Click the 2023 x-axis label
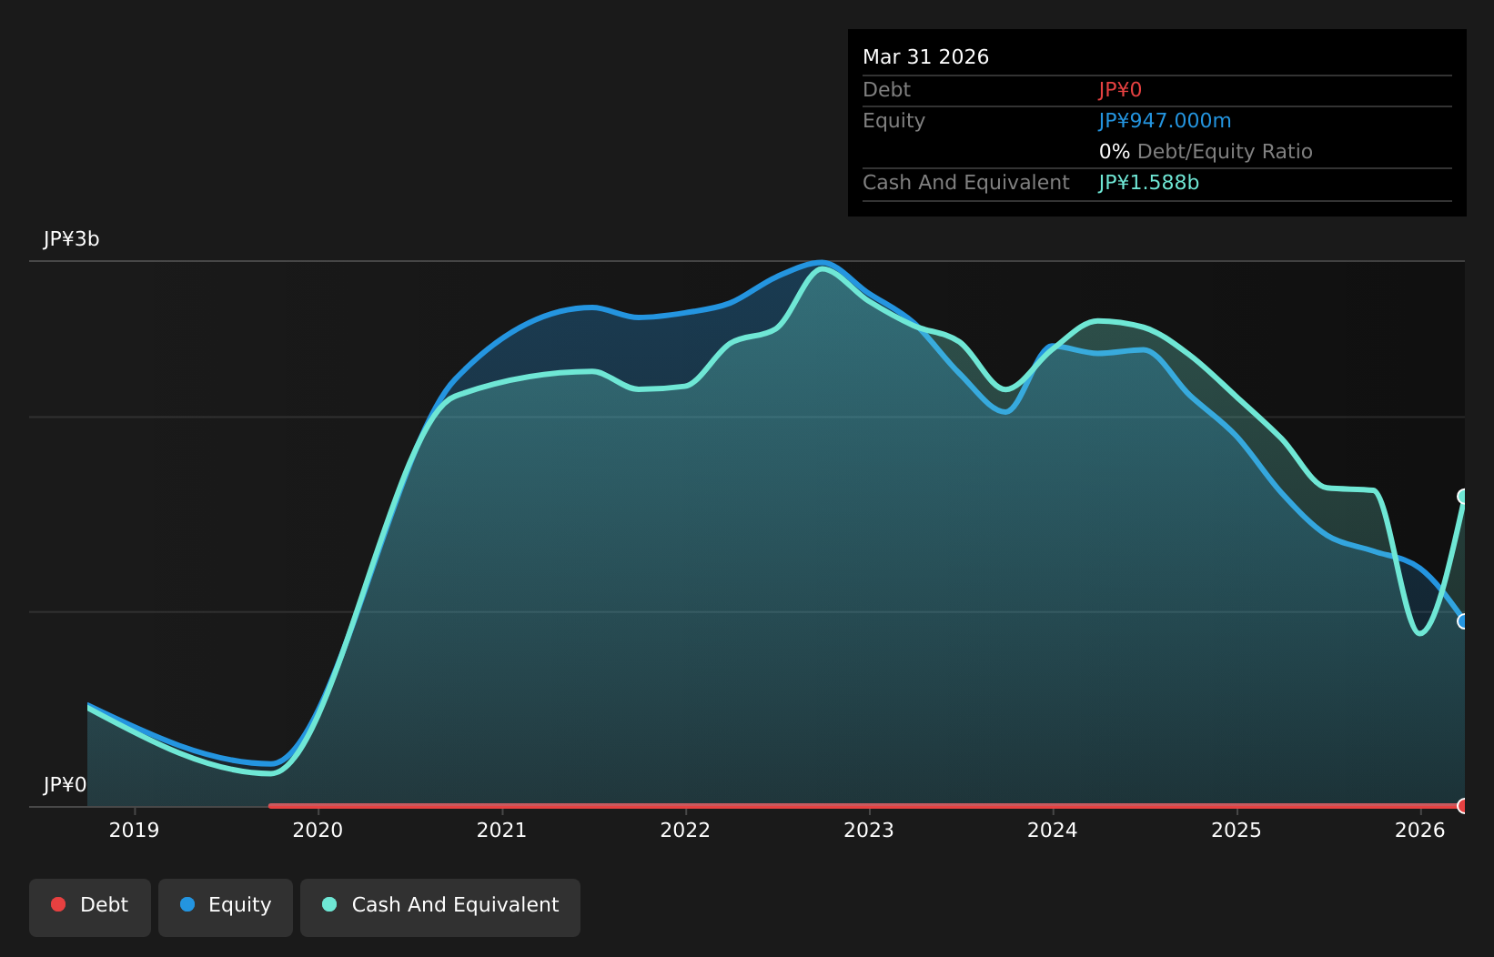The height and width of the screenshot is (957, 1494). (x=869, y=831)
